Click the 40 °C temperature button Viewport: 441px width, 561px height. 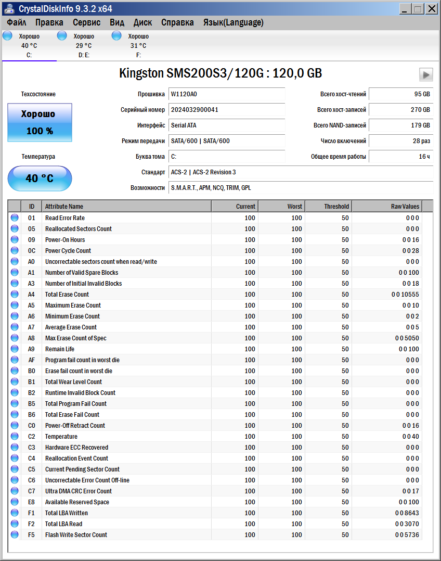[x=40, y=178]
